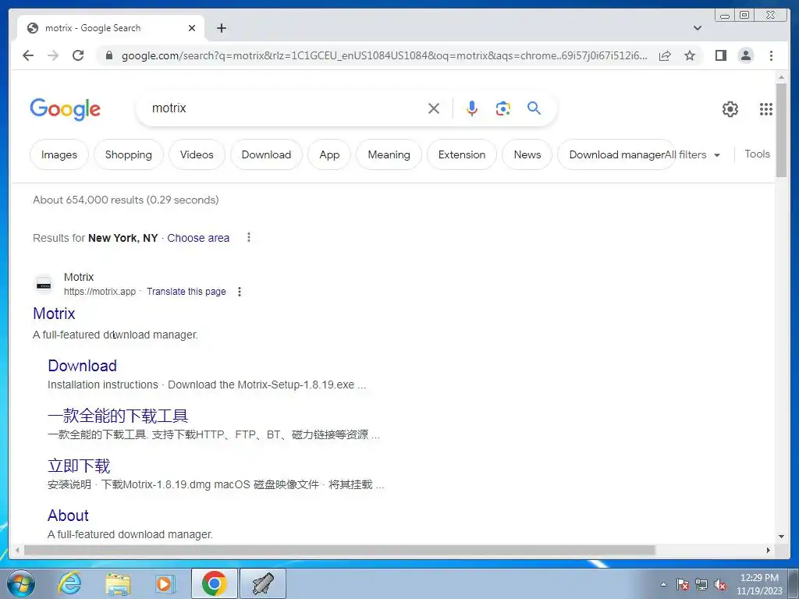This screenshot has height=599, width=799.
Task: Open the search Tools options
Action: [757, 154]
